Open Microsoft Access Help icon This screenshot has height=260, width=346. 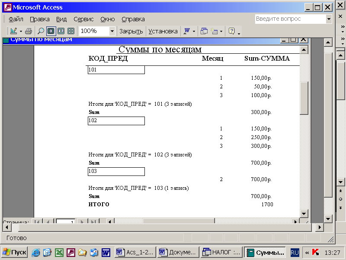231,31
